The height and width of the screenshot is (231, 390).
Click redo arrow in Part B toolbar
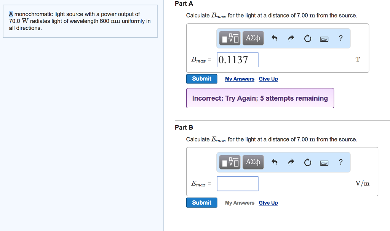(x=291, y=162)
